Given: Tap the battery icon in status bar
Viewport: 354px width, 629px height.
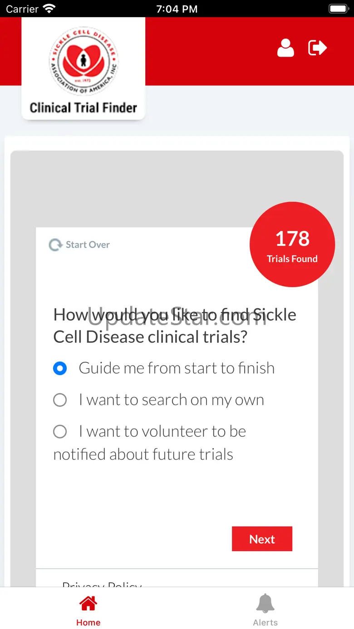Looking at the screenshot, I should tap(338, 9).
